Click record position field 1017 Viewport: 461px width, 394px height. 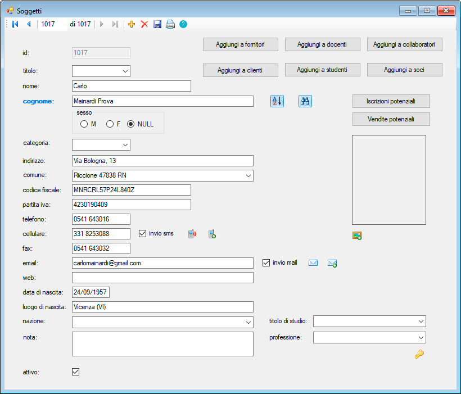[53, 24]
